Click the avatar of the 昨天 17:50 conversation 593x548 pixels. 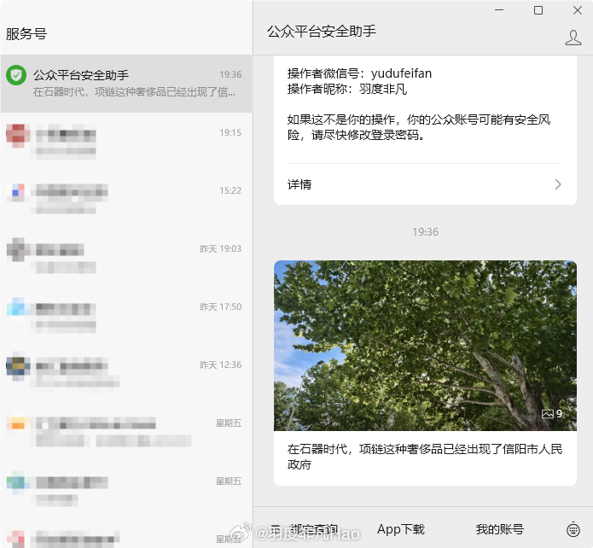pos(18,307)
